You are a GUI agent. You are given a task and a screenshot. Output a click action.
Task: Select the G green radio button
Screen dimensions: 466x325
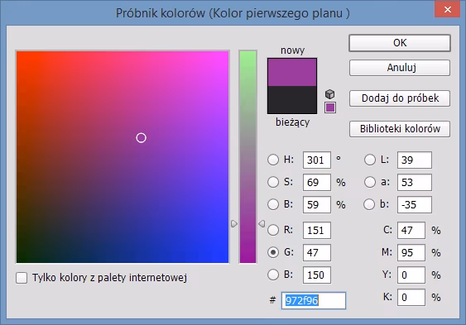[273, 252]
